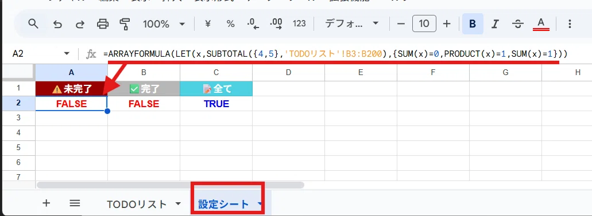This screenshot has height=216, width=592.
Task: Select the TRUE cell under 全て
Action: 216,104
